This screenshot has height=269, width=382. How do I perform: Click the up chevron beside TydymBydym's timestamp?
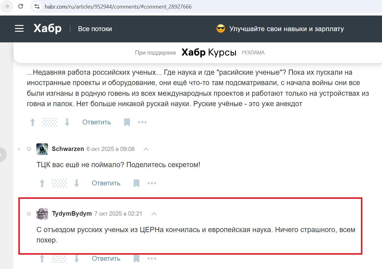click(154, 214)
